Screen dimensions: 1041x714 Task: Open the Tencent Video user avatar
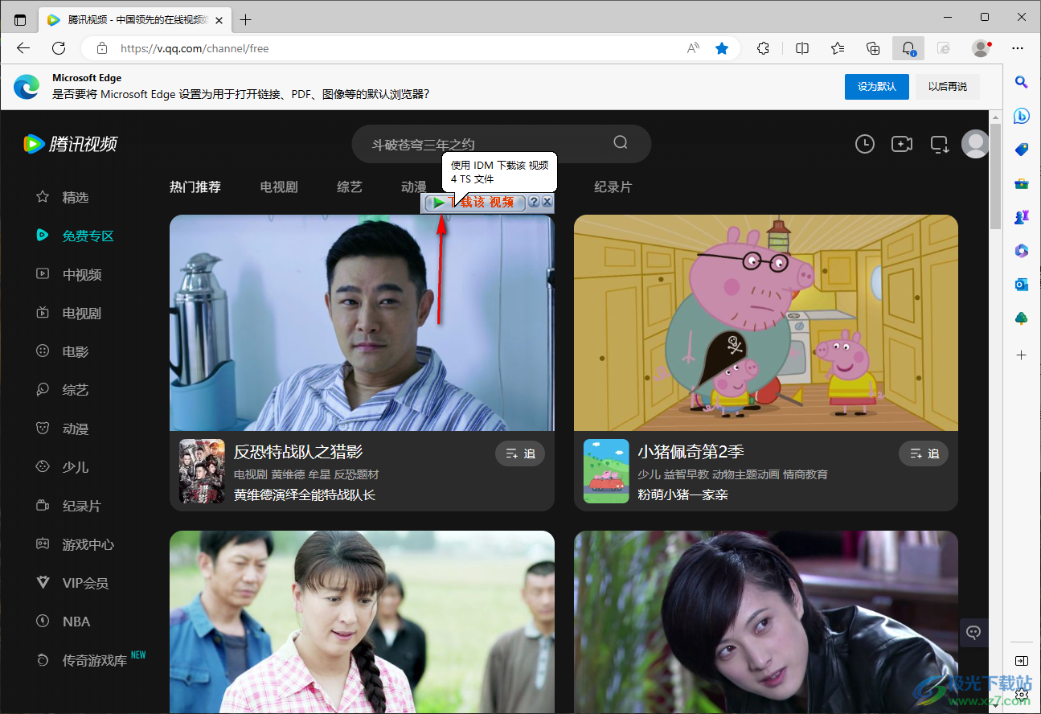976,144
